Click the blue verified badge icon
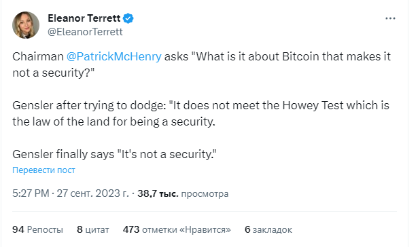The image size is (420, 247). (x=128, y=18)
